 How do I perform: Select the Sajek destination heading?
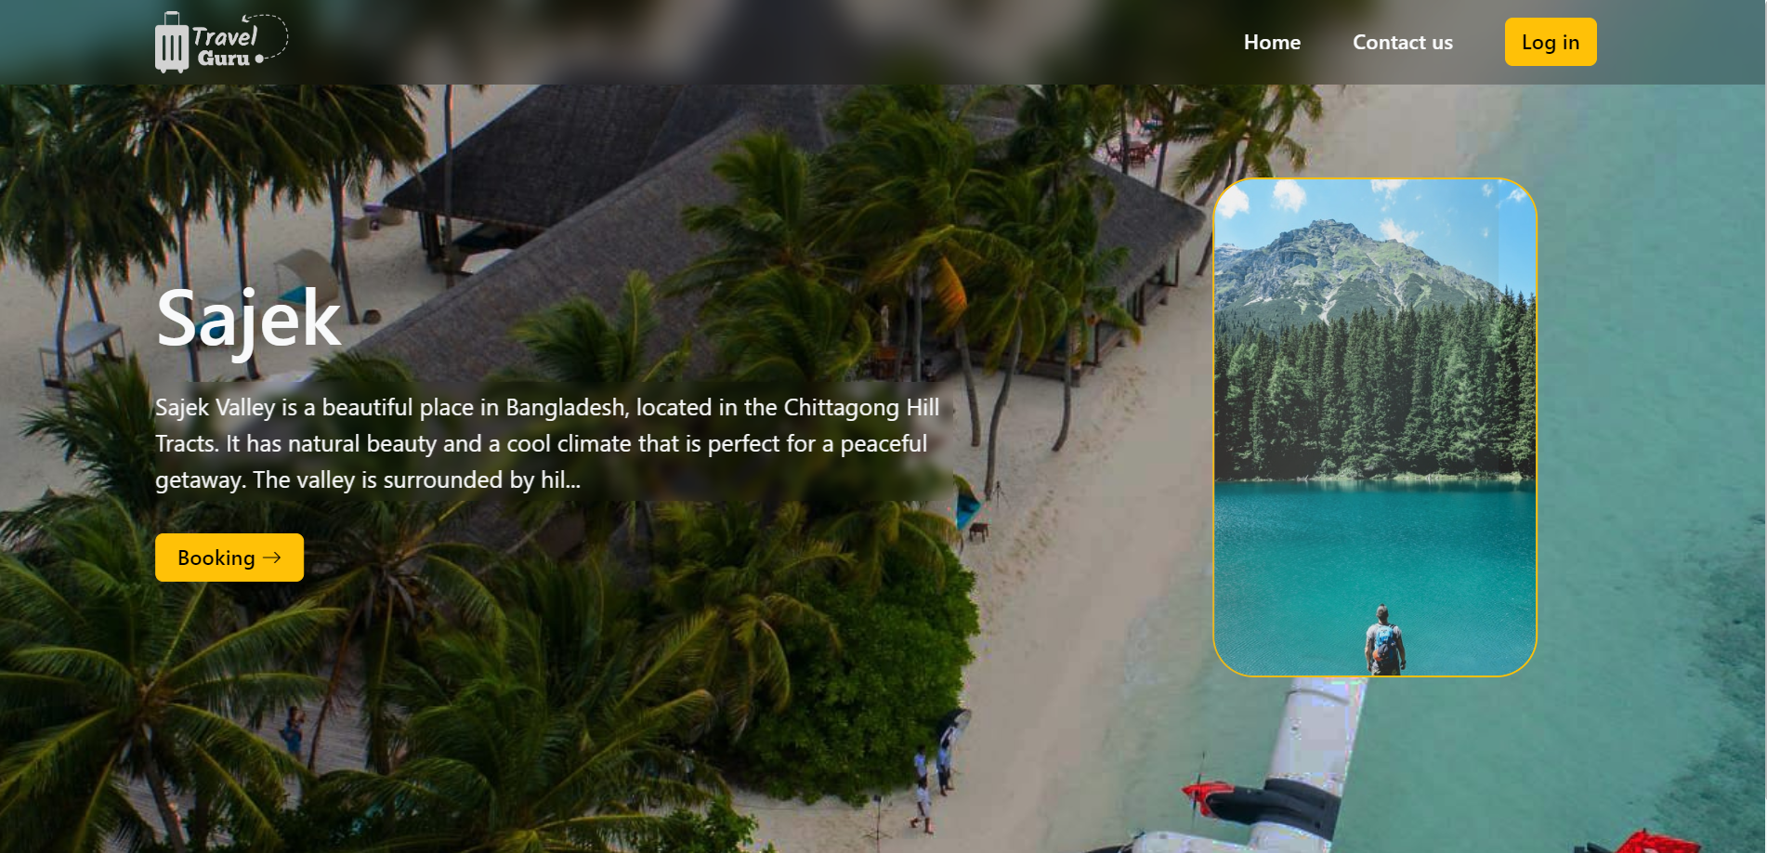(x=249, y=319)
